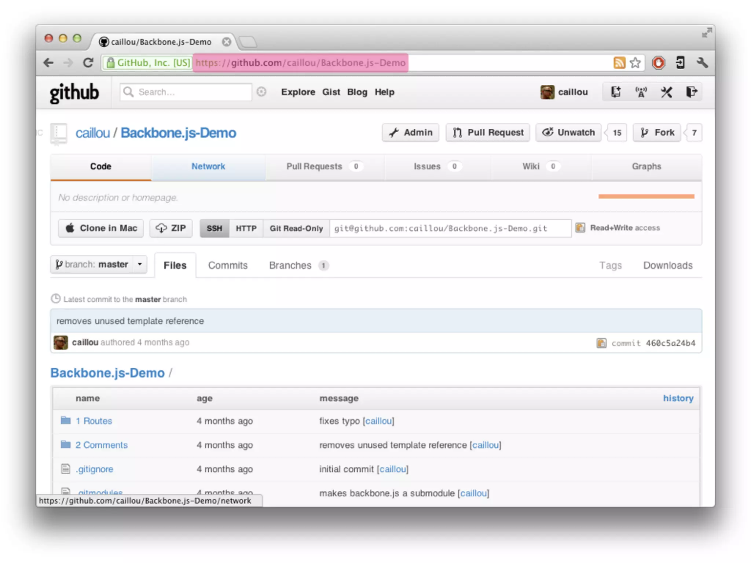Click the log out icon

[691, 92]
